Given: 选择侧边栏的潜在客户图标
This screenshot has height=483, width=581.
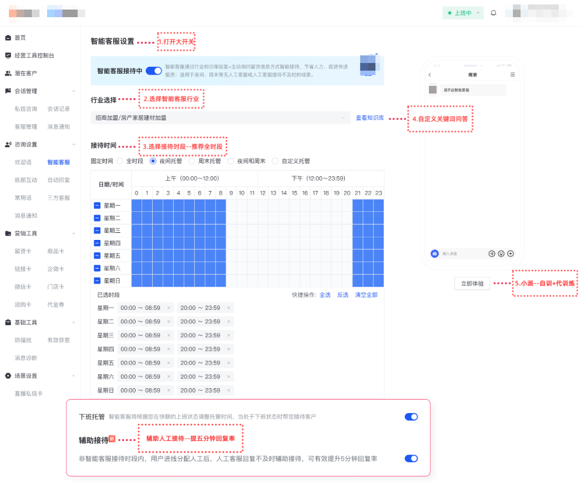Looking at the screenshot, I should point(8,73).
